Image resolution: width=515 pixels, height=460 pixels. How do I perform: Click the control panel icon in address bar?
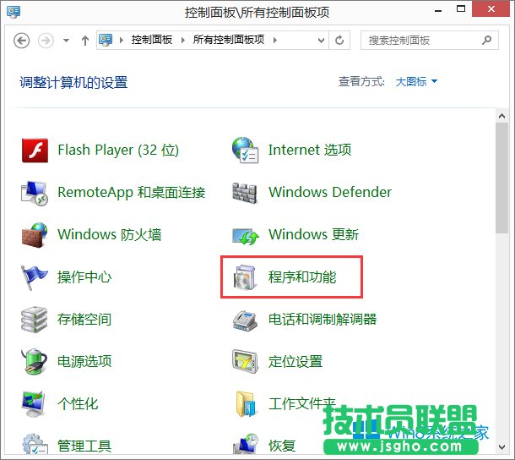[x=106, y=40]
